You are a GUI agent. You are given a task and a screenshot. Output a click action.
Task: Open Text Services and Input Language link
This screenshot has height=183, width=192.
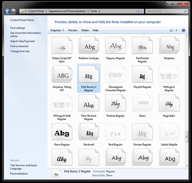pyautogui.click(x=23, y=167)
